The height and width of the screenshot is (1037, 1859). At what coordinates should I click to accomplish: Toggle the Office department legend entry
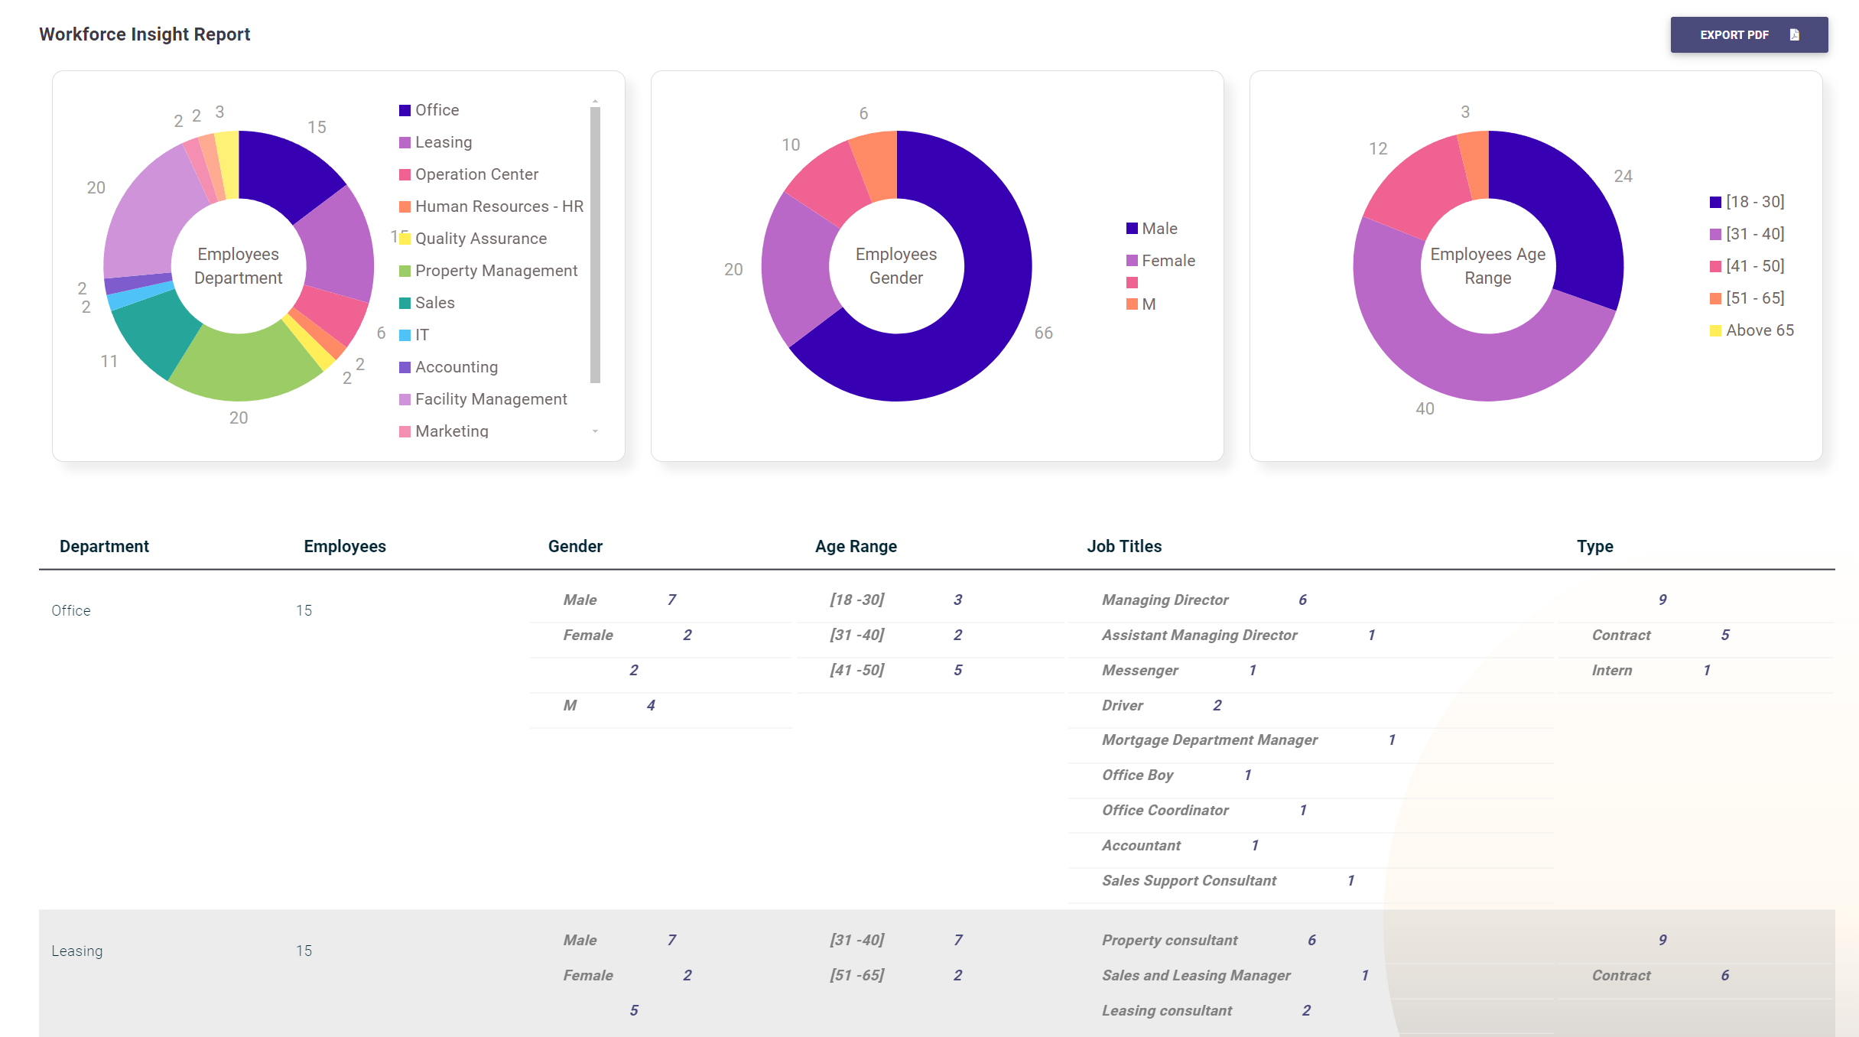[434, 109]
